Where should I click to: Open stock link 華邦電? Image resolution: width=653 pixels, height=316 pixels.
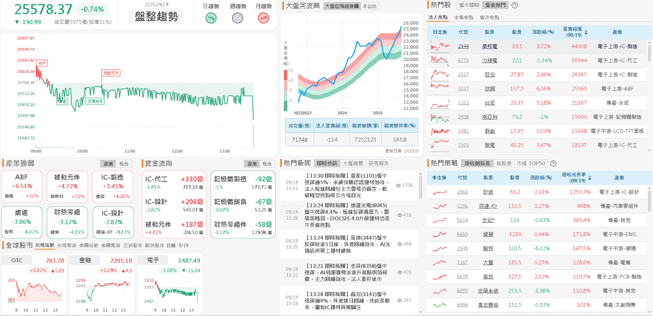coord(489,46)
